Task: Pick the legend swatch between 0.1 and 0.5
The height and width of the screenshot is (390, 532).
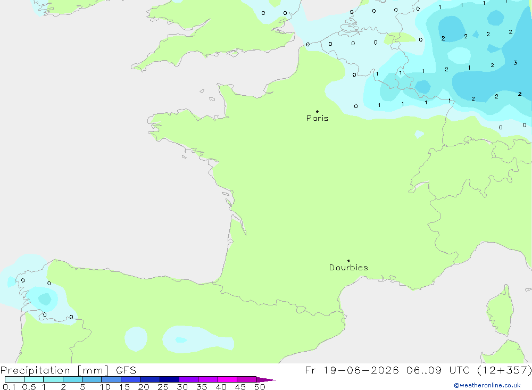Action: 14,379
